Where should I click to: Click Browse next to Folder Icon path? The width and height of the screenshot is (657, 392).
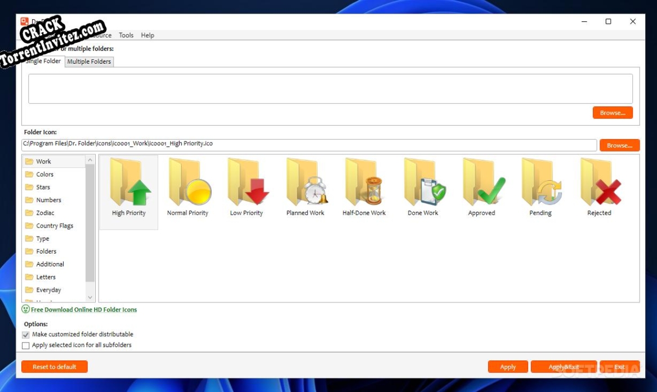point(619,145)
